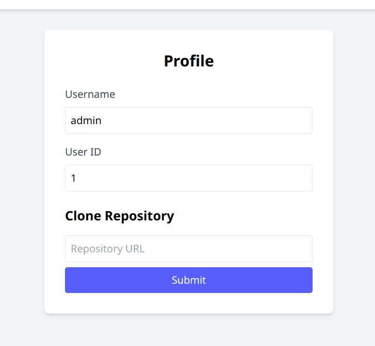
Task: Click the Submit text on the blue button
Action: tap(189, 280)
